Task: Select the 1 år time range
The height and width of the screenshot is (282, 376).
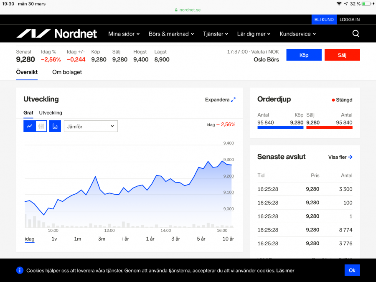Action: pos(150,239)
